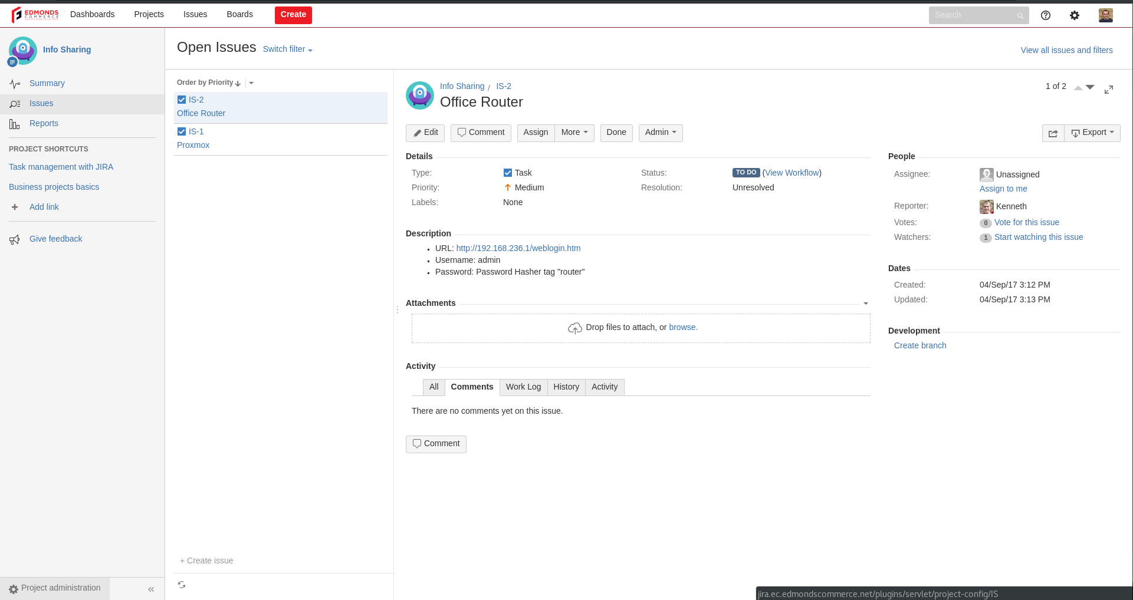
Task: Click the bottom Comment button
Action: click(x=436, y=444)
